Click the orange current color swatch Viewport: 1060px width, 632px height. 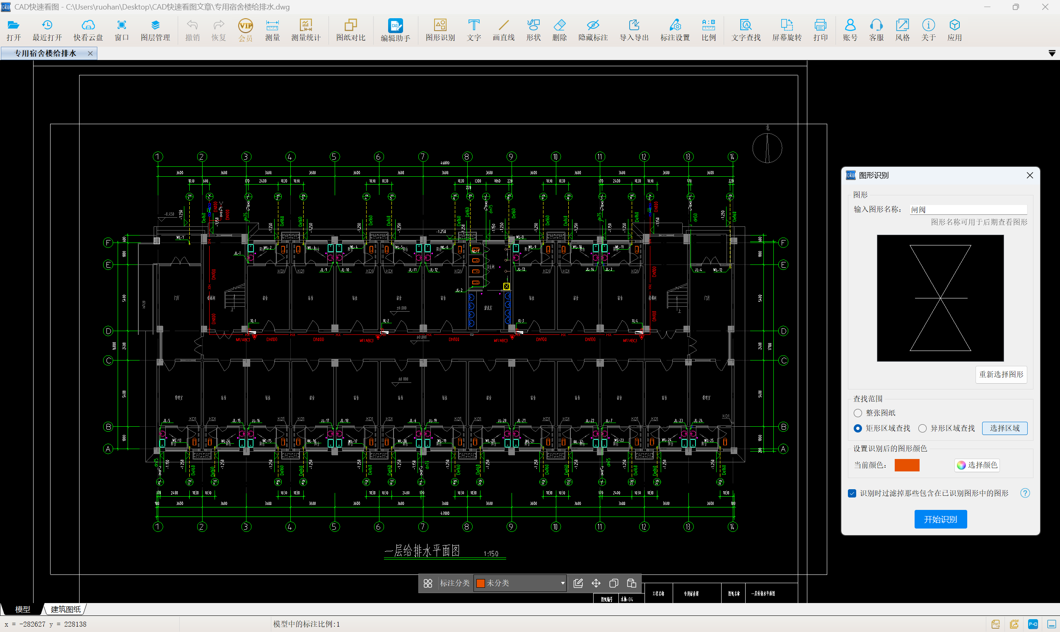tap(907, 465)
